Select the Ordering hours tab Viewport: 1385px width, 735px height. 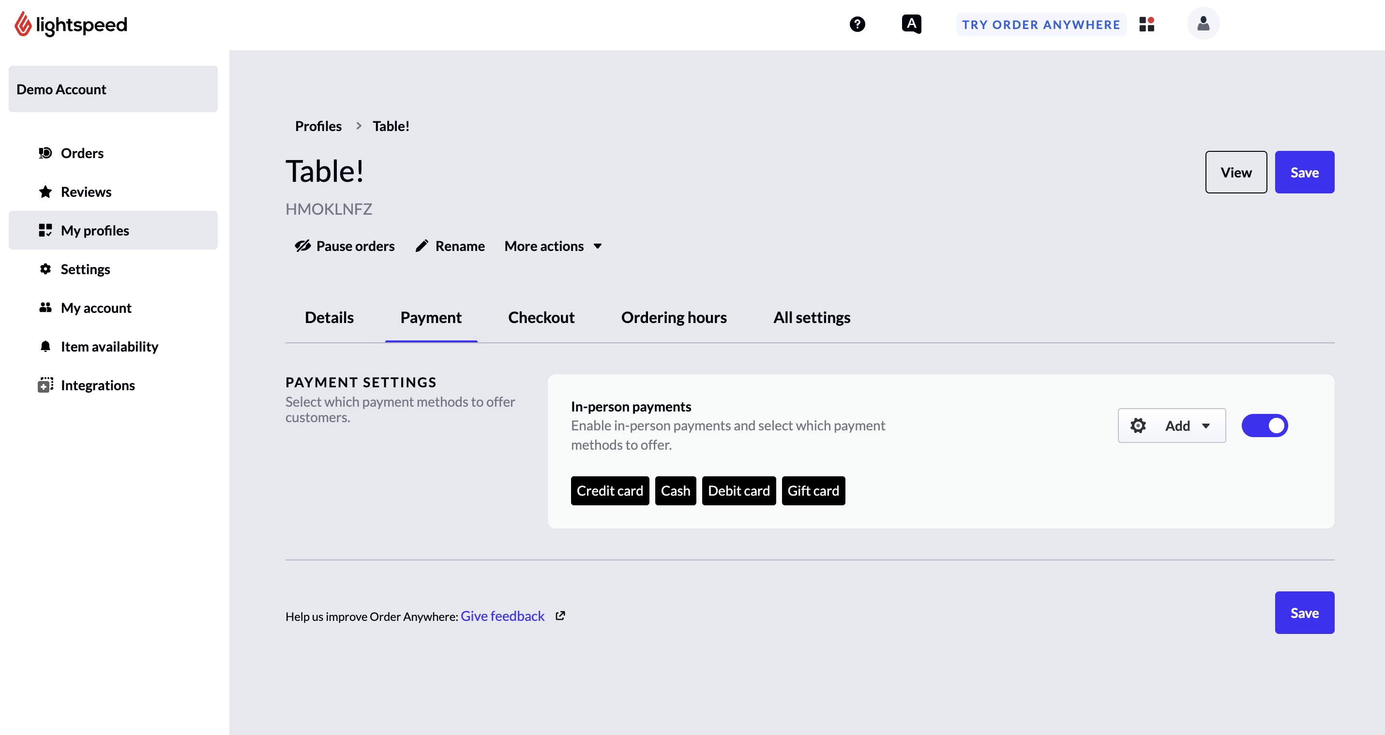click(673, 317)
